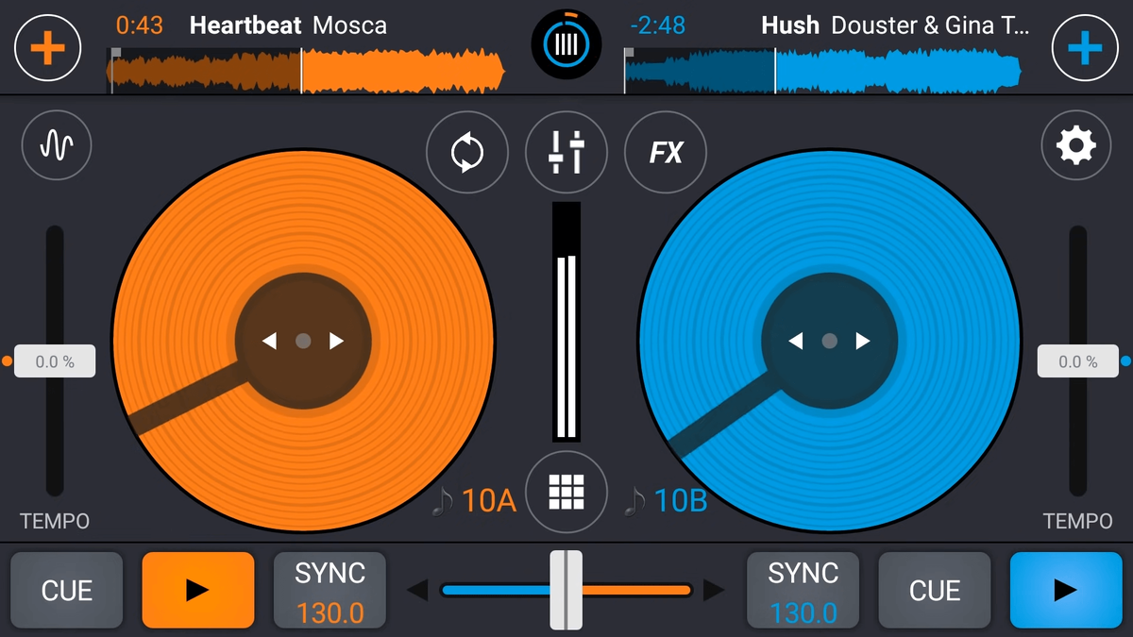Open the mixer EQ sliders icon
This screenshot has height=637, width=1133.
point(566,152)
